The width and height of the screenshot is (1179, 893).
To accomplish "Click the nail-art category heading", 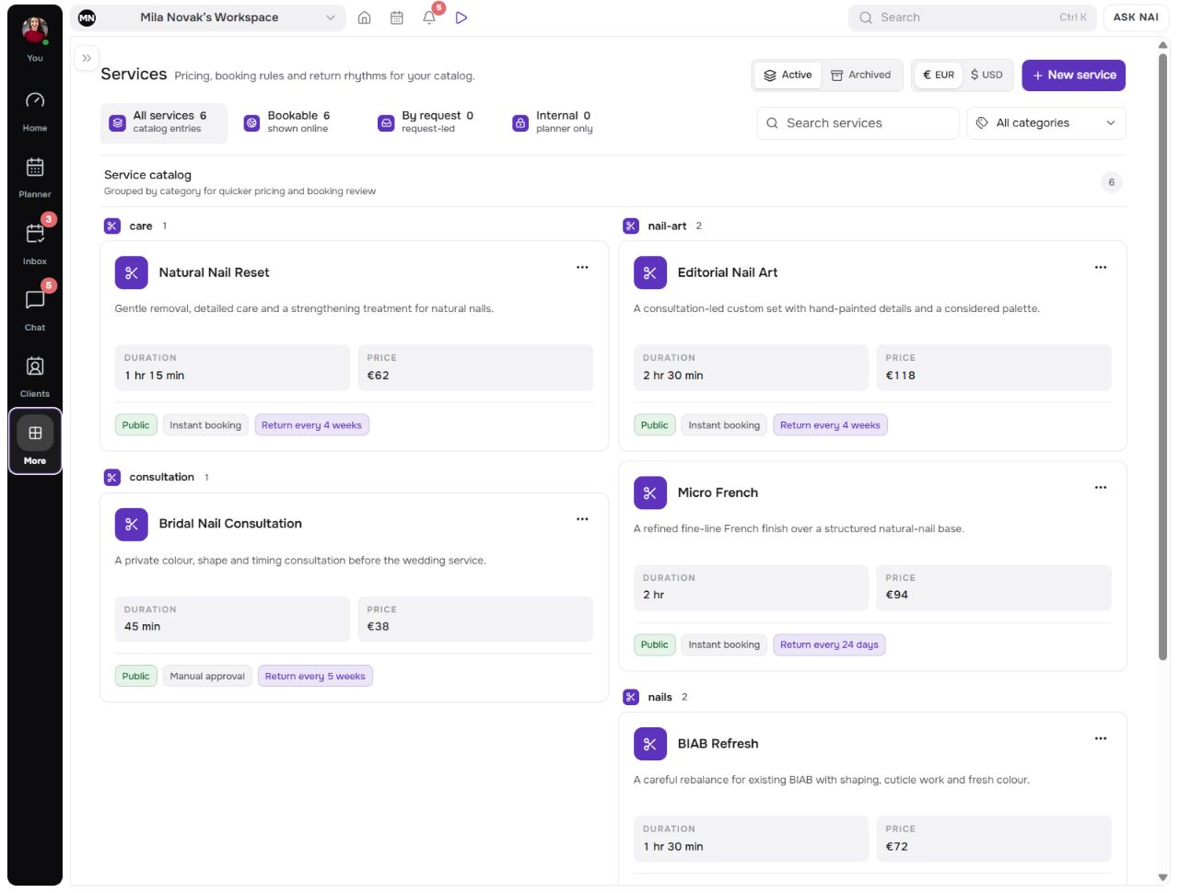I will coord(667,226).
